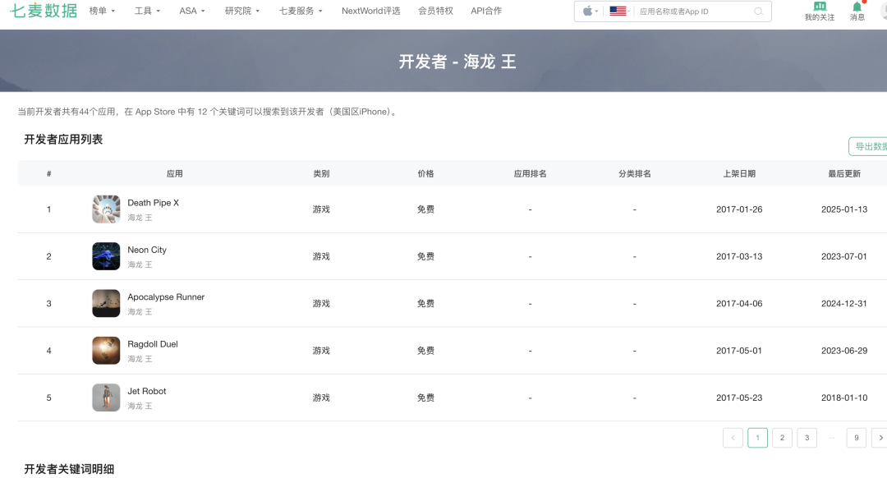Expand the ASA menu
The height and width of the screenshot is (478, 887).
[x=191, y=11]
